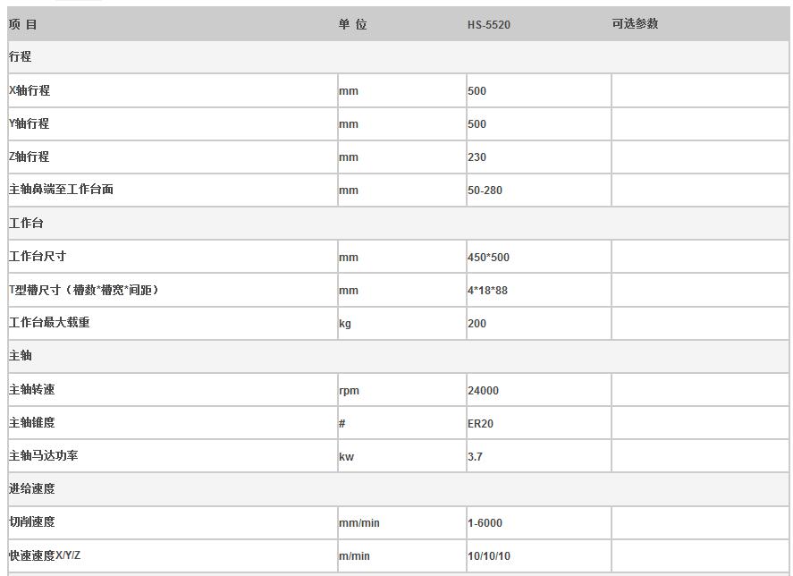Click the 可选参数 column header

[x=635, y=24]
